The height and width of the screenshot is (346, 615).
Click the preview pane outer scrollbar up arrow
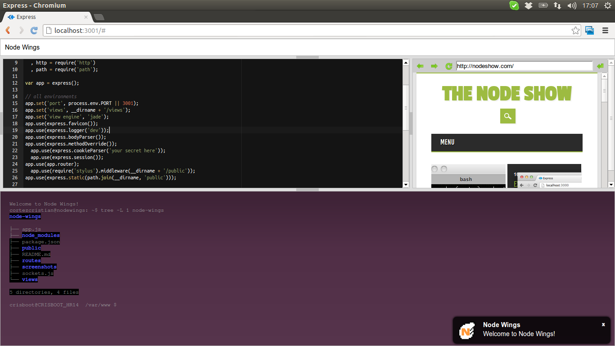coord(611,63)
